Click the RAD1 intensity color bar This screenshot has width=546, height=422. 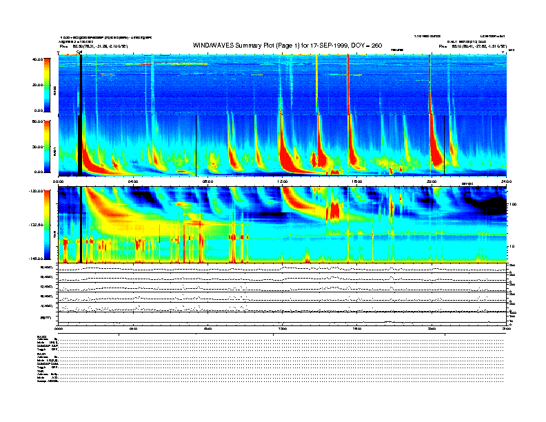tap(48, 146)
